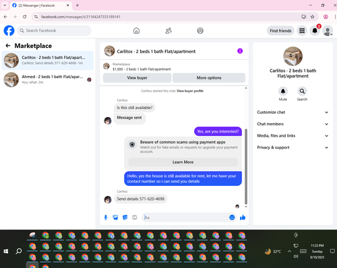Click the browser address bar URL
Viewport: 337px width, 268px height.
(x=81, y=17)
